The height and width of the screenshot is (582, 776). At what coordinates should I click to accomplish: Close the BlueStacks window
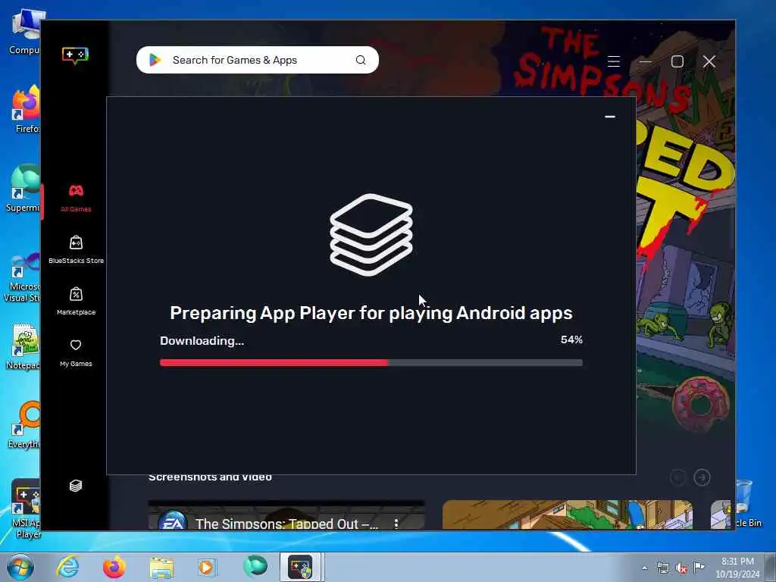click(709, 61)
